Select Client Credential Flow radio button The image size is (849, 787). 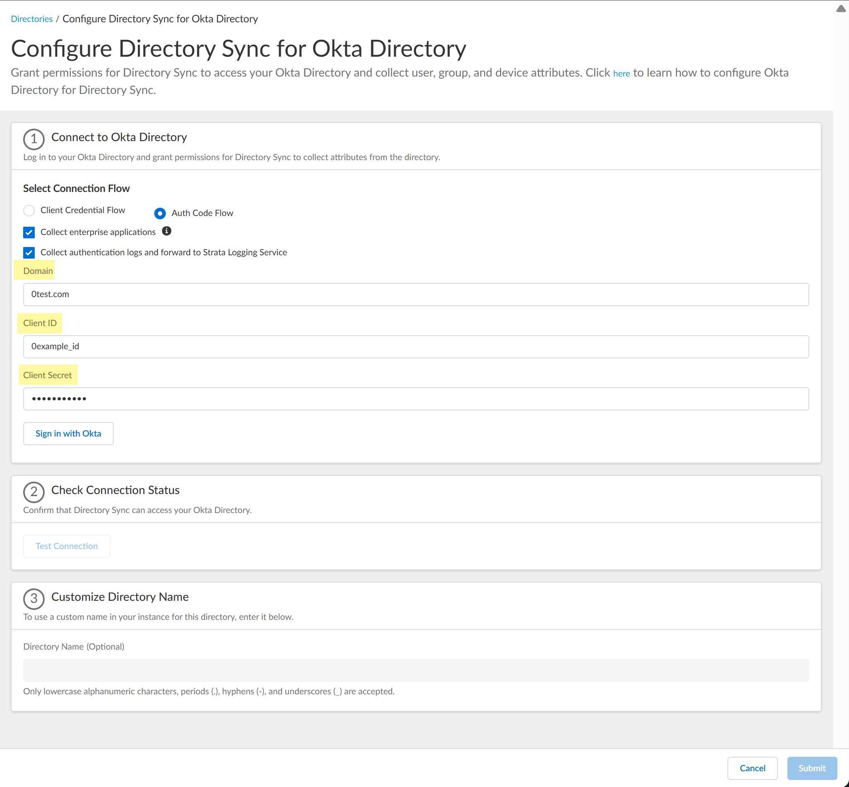29,210
